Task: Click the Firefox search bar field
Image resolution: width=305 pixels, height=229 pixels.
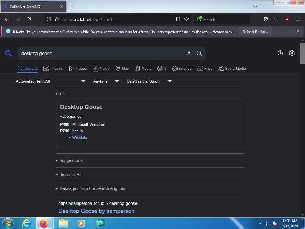Action: point(222,19)
